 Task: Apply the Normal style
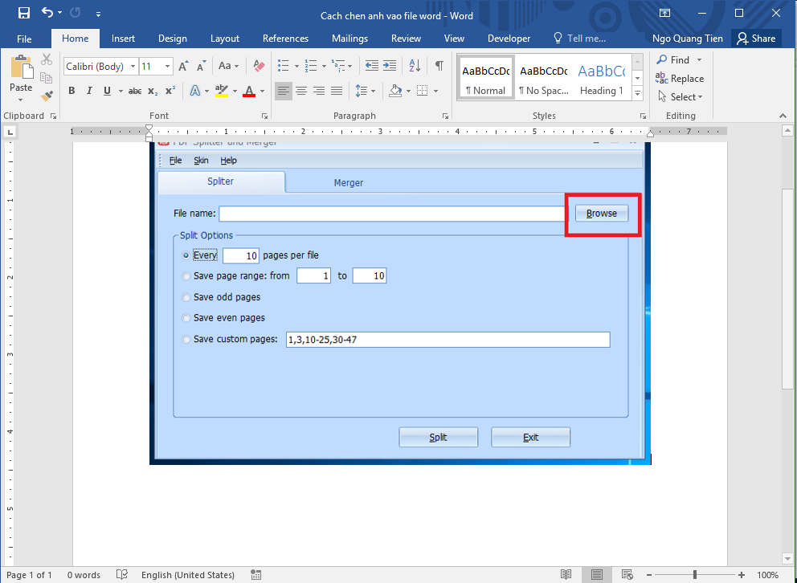click(485, 78)
